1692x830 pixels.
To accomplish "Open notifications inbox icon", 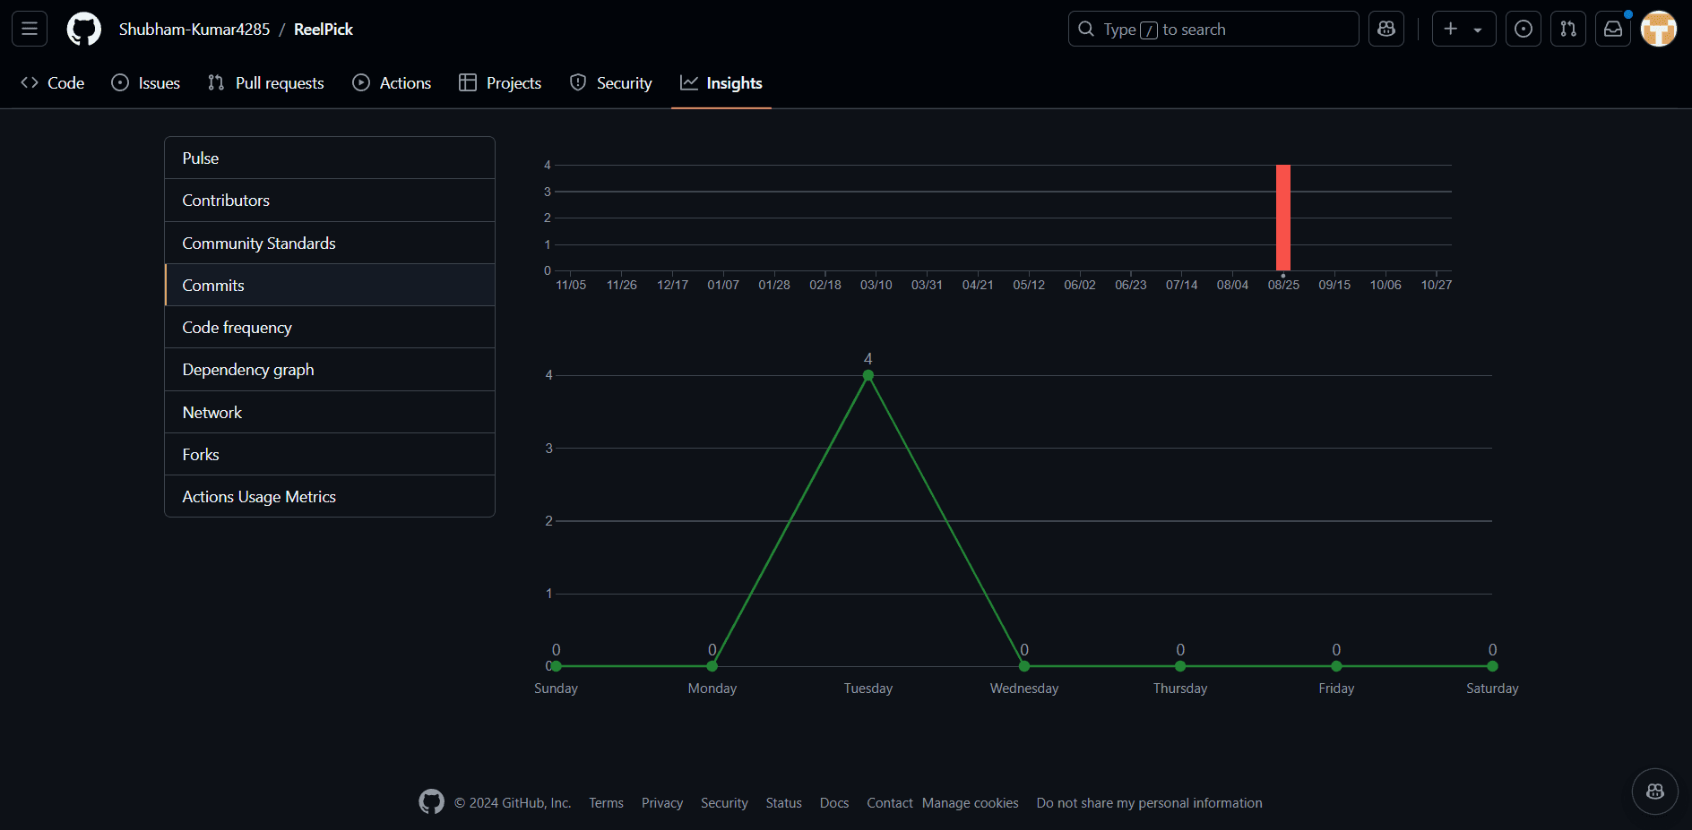I will pyautogui.click(x=1613, y=29).
